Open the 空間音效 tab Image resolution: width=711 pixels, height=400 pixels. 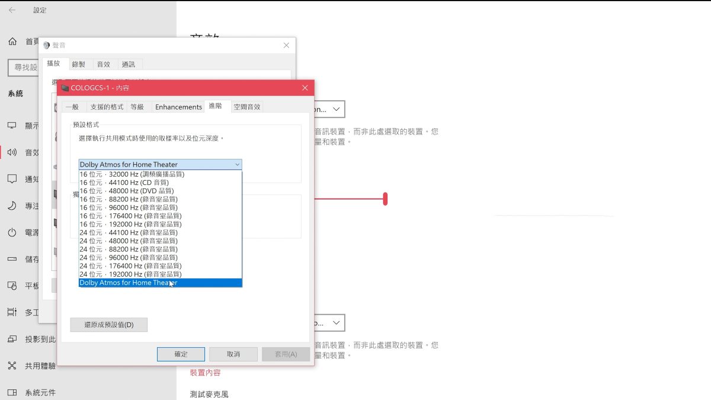click(x=246, y=107)
